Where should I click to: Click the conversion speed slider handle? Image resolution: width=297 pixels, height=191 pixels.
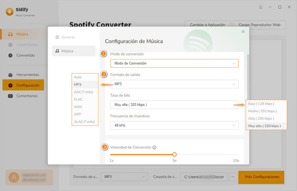pyautogui.click(x=174, y=154)
